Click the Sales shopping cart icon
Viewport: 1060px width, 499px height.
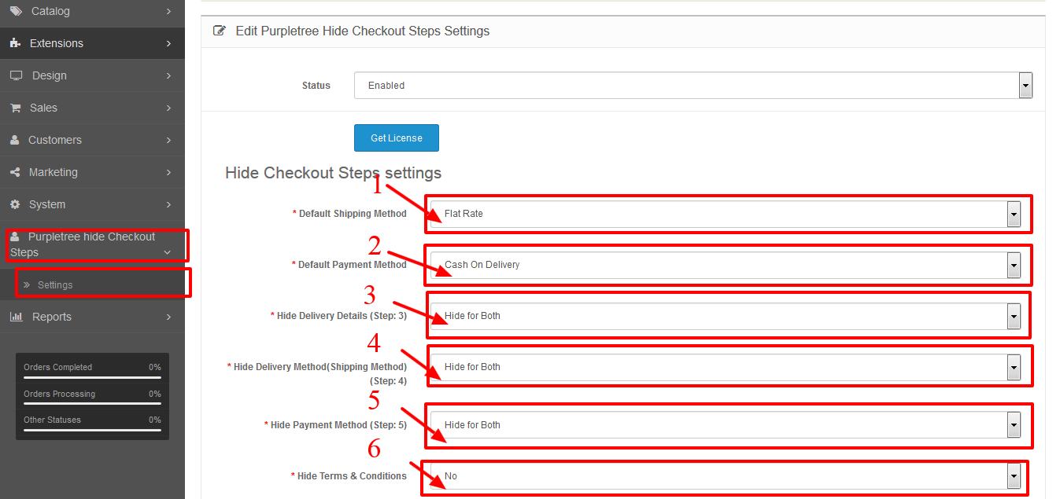[16, 108]
